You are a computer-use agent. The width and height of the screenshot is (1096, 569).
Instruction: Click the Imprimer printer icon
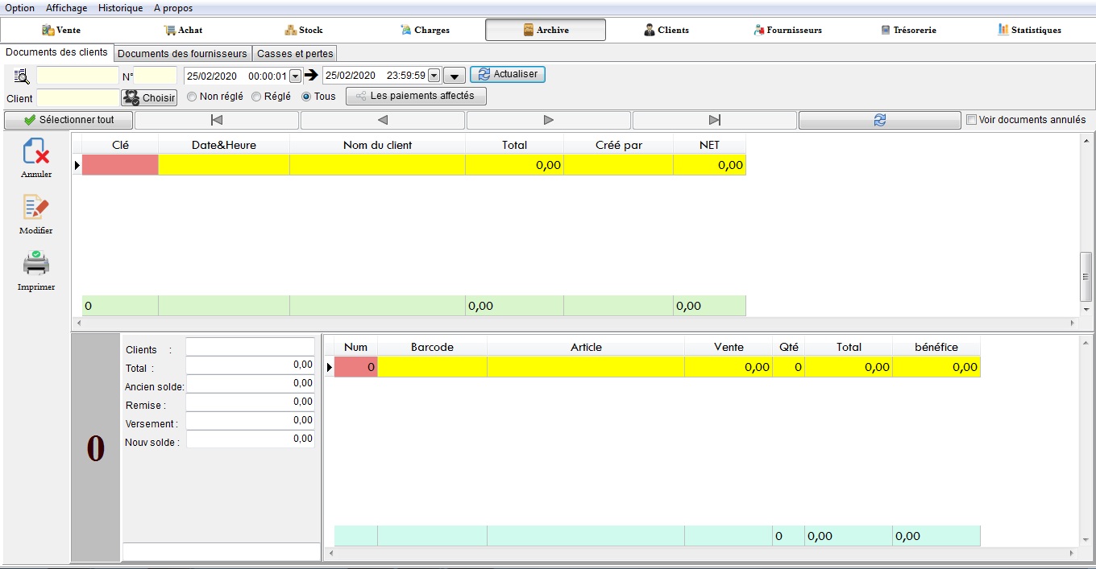pyautogui.click(x=36, y=264)
